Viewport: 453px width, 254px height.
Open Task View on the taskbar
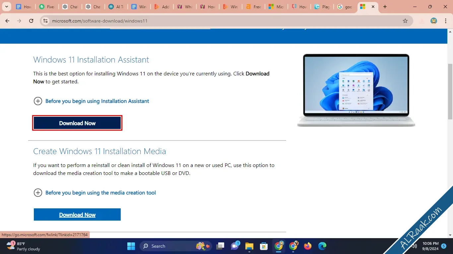[x=220, y=246]
